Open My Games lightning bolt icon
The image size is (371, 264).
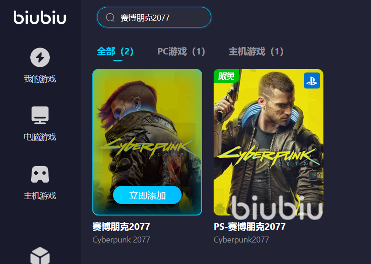[x=40, y=58]
